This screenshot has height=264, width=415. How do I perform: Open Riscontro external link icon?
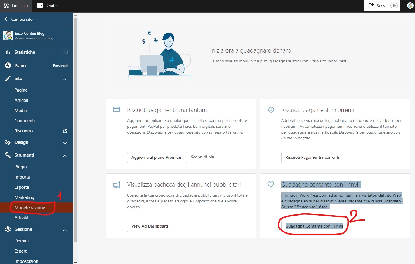point(65,131)
